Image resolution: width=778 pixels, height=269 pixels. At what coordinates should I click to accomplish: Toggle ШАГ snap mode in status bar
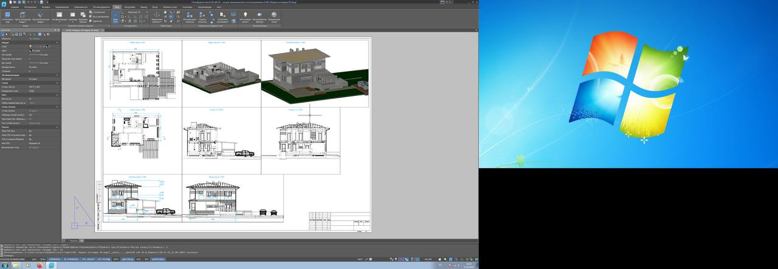34,259
